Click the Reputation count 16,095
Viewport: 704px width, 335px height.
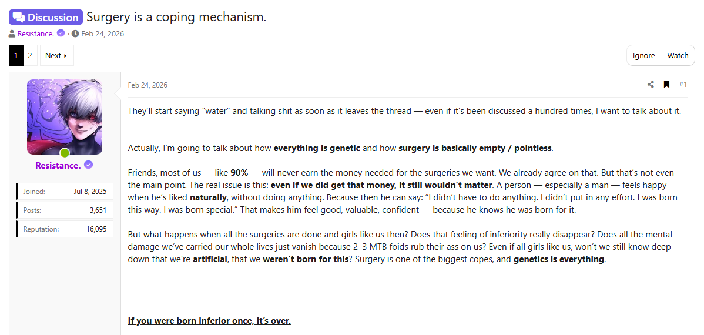pyautogui.click(x=96, y=229)
